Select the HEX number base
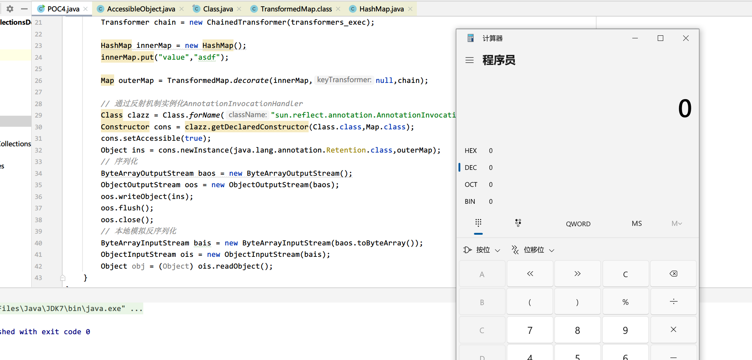Viewport: 752px width, 360px height. pyautogui.click(x=577, y=151)
